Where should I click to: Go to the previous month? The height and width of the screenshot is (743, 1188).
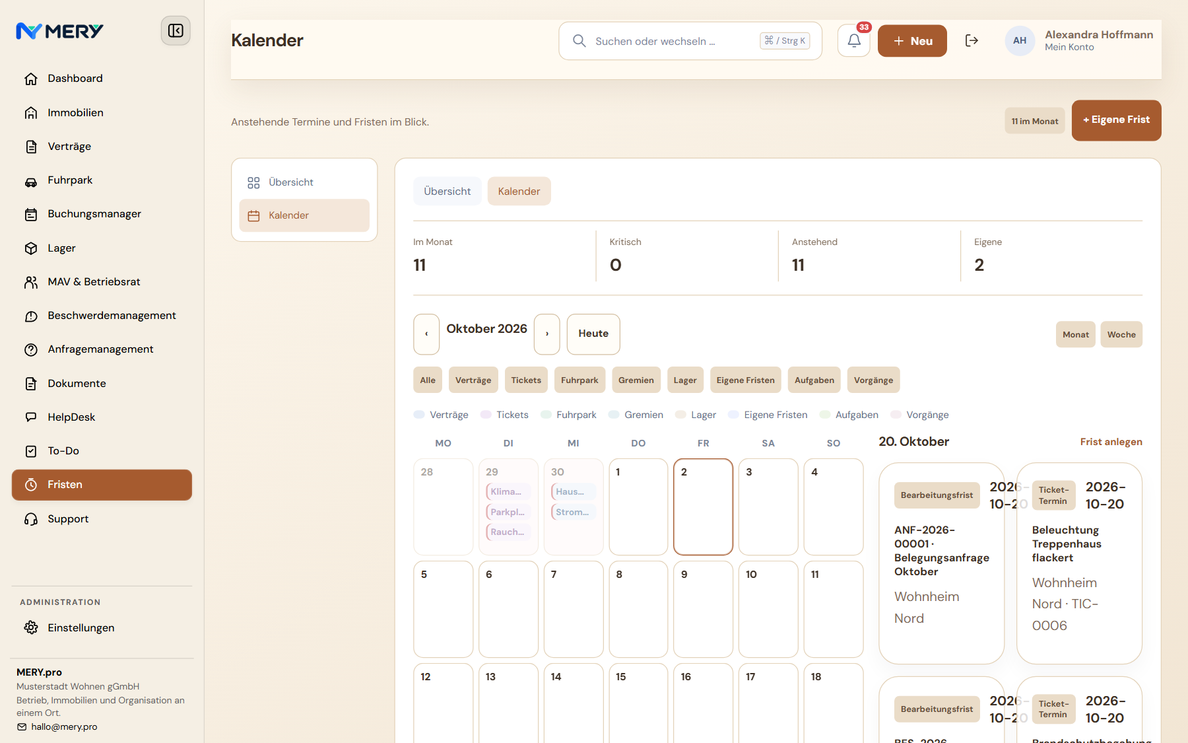click(x=426, y=334)
